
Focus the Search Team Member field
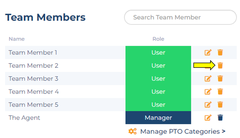click(180, 17)
